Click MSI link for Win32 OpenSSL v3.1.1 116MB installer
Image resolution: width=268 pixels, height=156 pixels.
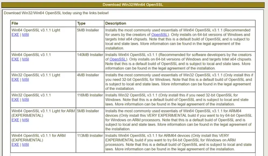pyautogui.click(x=26, y=100)
